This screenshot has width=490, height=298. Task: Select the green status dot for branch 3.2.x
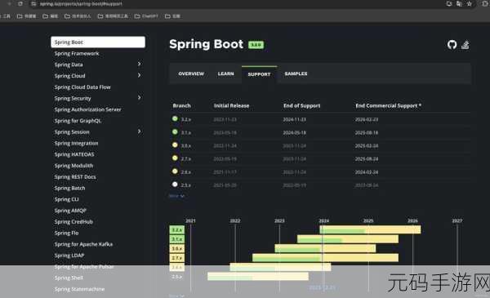(x=175, y=118)
